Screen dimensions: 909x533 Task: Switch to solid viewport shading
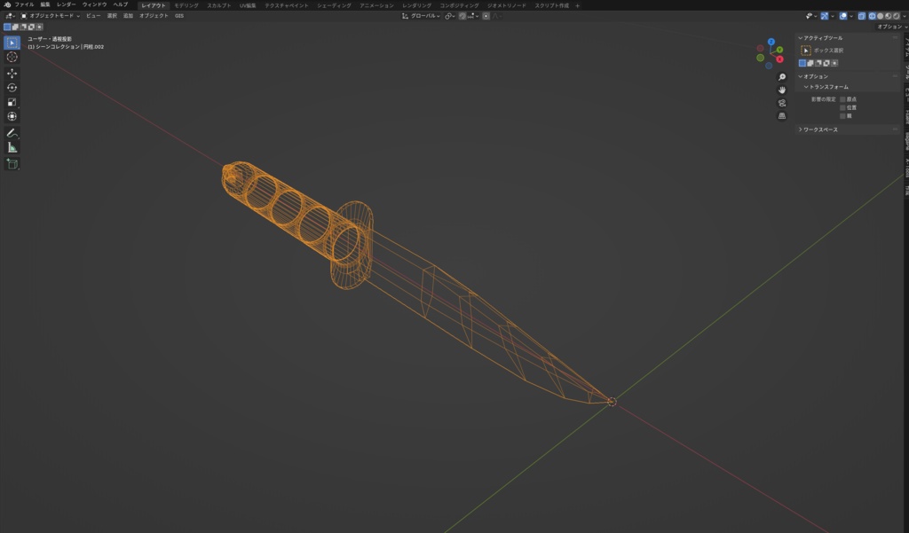point(880,16)
